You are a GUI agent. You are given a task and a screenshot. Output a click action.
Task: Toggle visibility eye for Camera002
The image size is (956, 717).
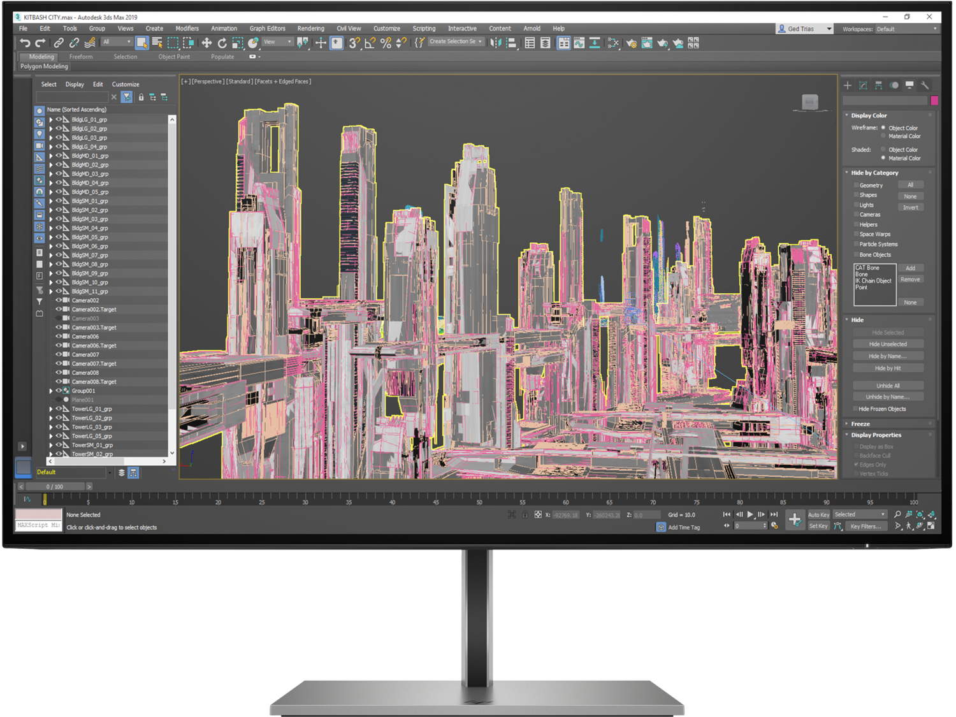59,300
